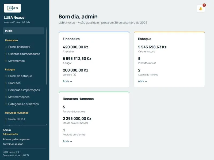Click the 2 295 000,00 Kz value
Viewport: 214px width, 160px height.
click(x=77, y=118)
